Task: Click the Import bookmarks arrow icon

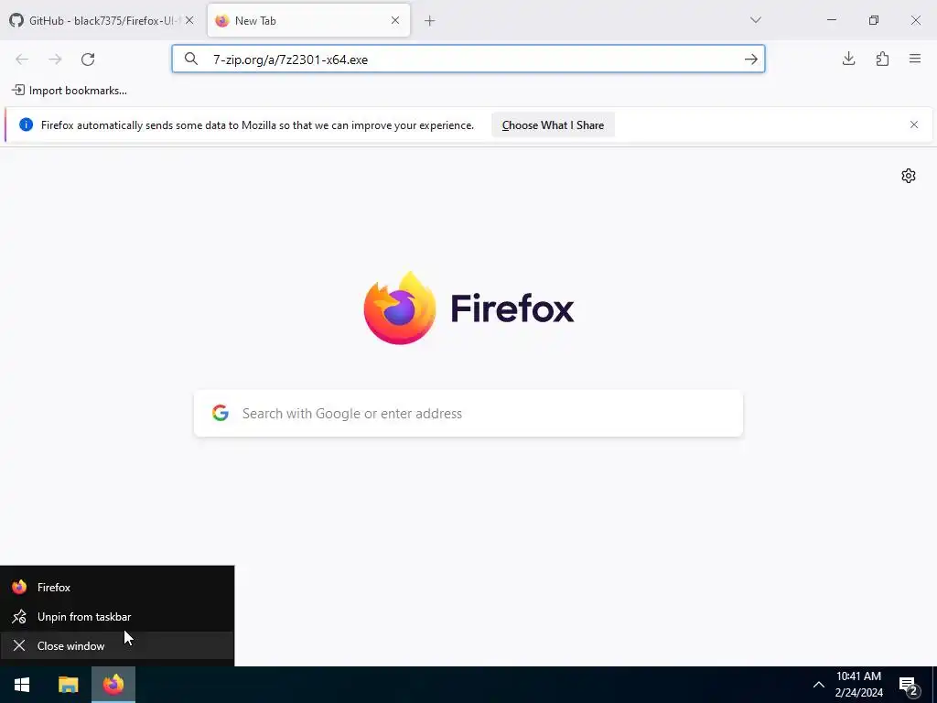Action: coord(18,90)
